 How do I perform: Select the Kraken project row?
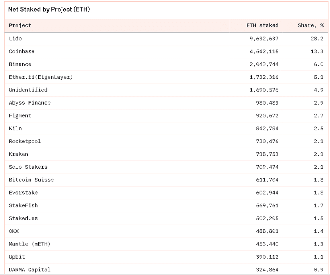click(166, 154)
